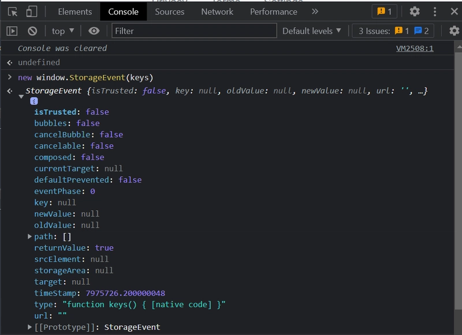Expand the path array property
This screenshot has width=462, height=335.
point(29,236)
